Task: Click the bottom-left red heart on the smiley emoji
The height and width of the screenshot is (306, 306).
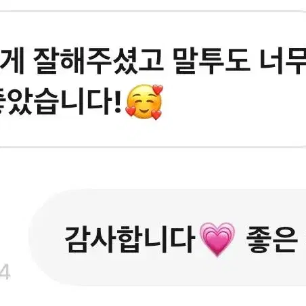Action: pyautogui.click(x=131, y=111)
